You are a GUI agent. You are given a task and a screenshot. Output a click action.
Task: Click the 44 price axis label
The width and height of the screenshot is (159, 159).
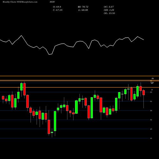coord(151,138)
